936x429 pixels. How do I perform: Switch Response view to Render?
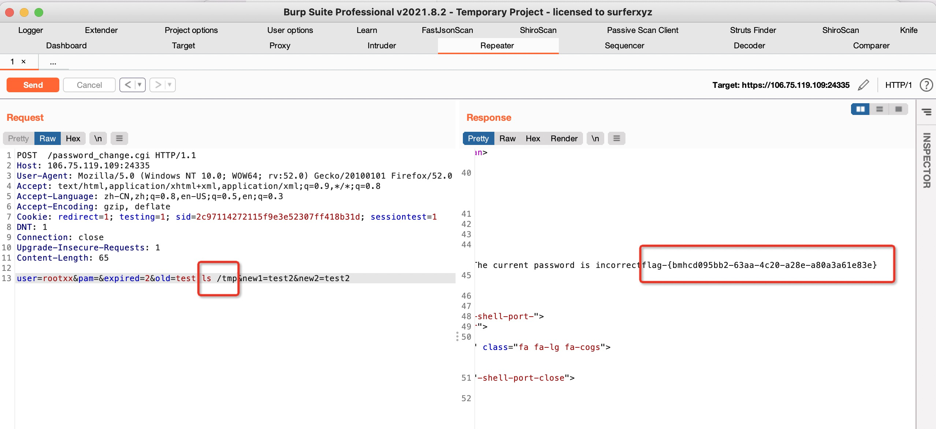coord(564,138)
